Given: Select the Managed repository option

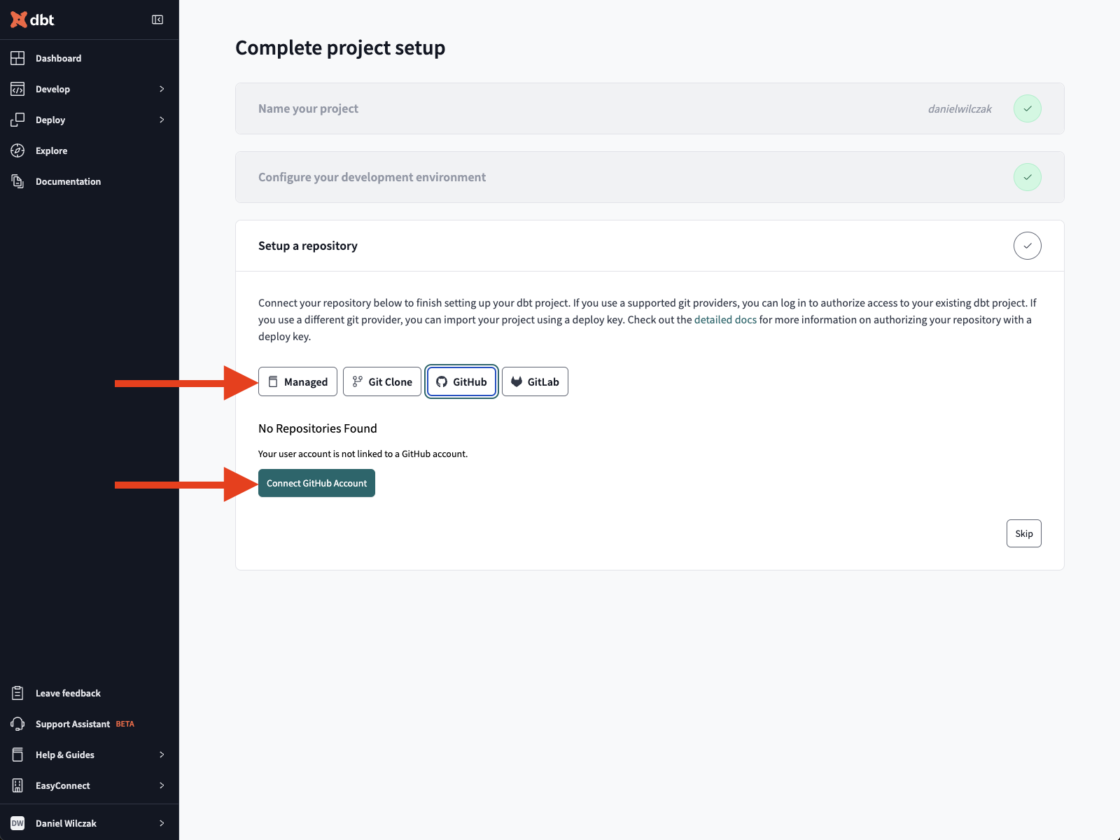Looking at the screenshot, I should click(297, 381).
